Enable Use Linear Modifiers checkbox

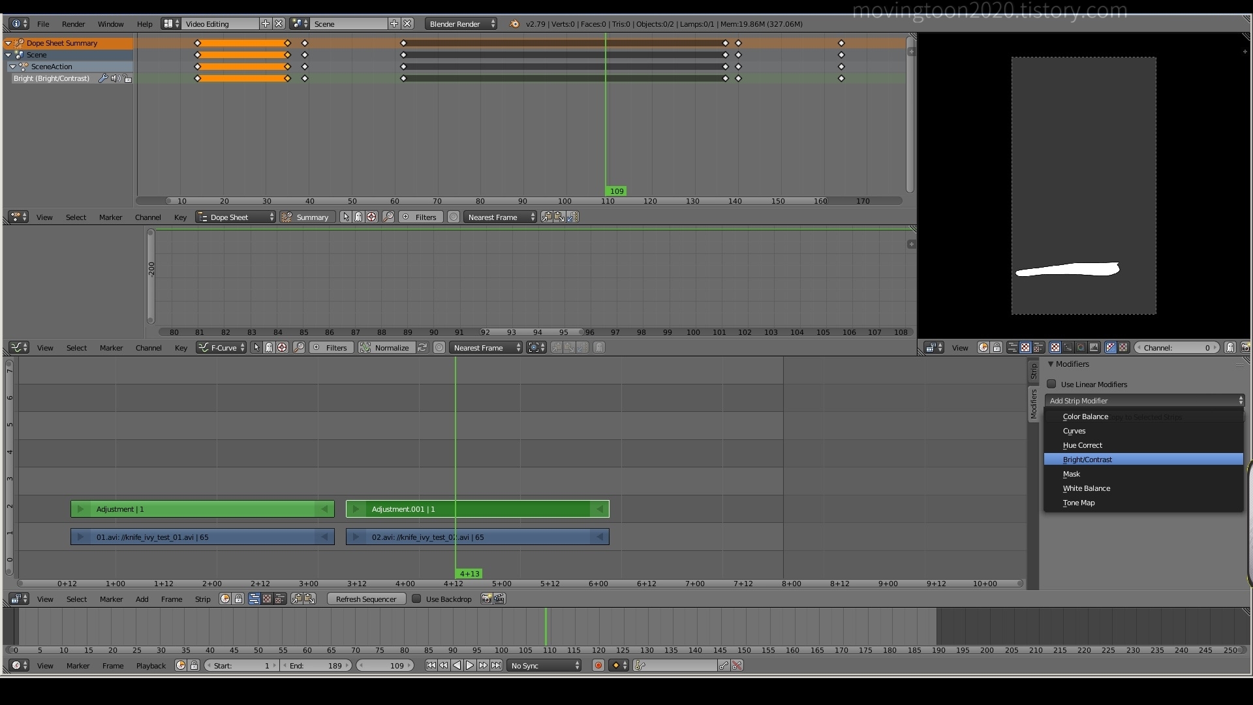1051,384
